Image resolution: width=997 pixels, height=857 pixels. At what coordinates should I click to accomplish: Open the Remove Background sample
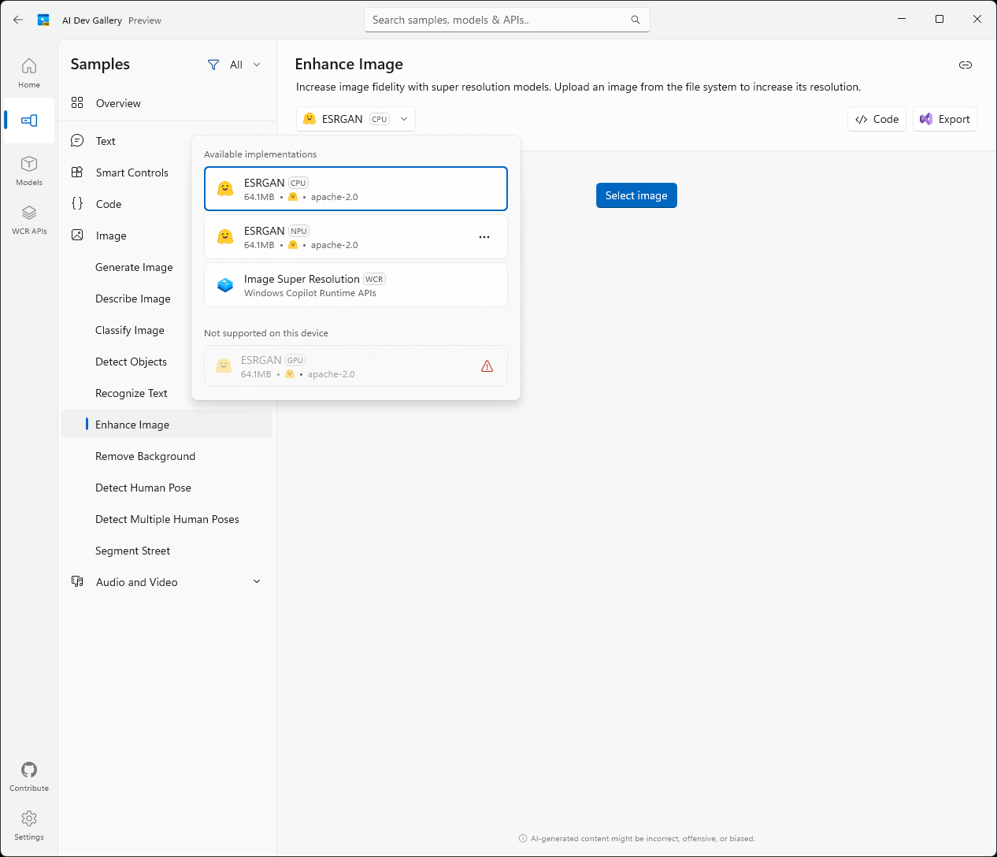(x=145, y=456)
